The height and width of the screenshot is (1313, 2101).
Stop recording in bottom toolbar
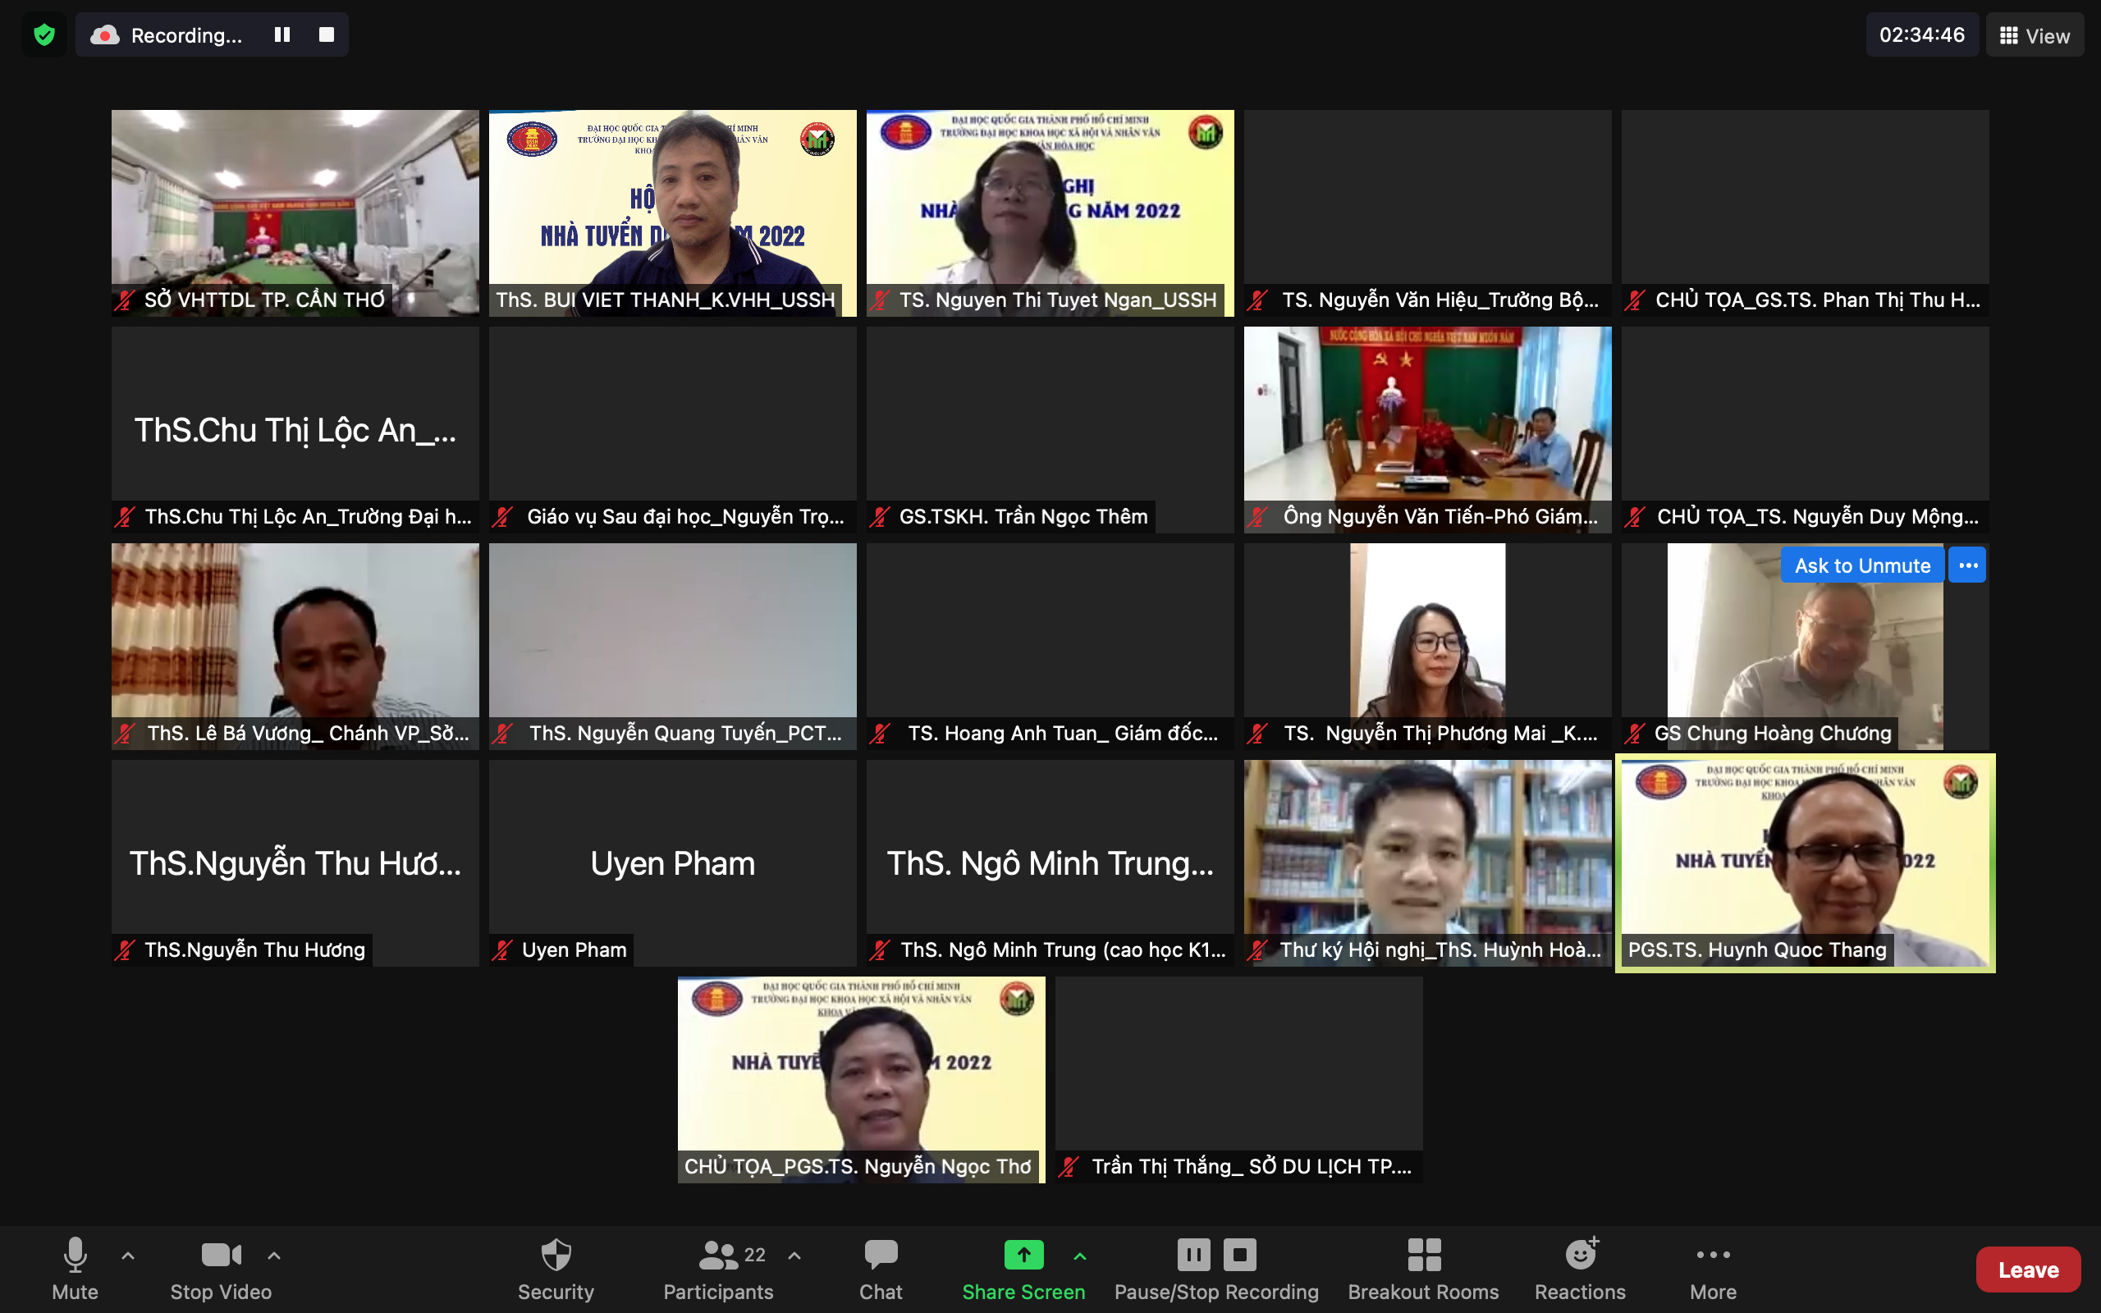1240,1254
